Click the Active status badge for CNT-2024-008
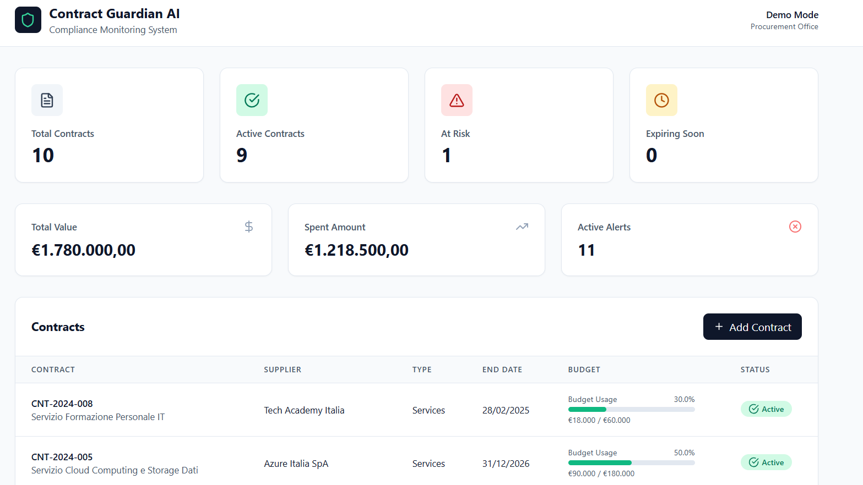This screenshot has height=485, width=863. point(766,409)
